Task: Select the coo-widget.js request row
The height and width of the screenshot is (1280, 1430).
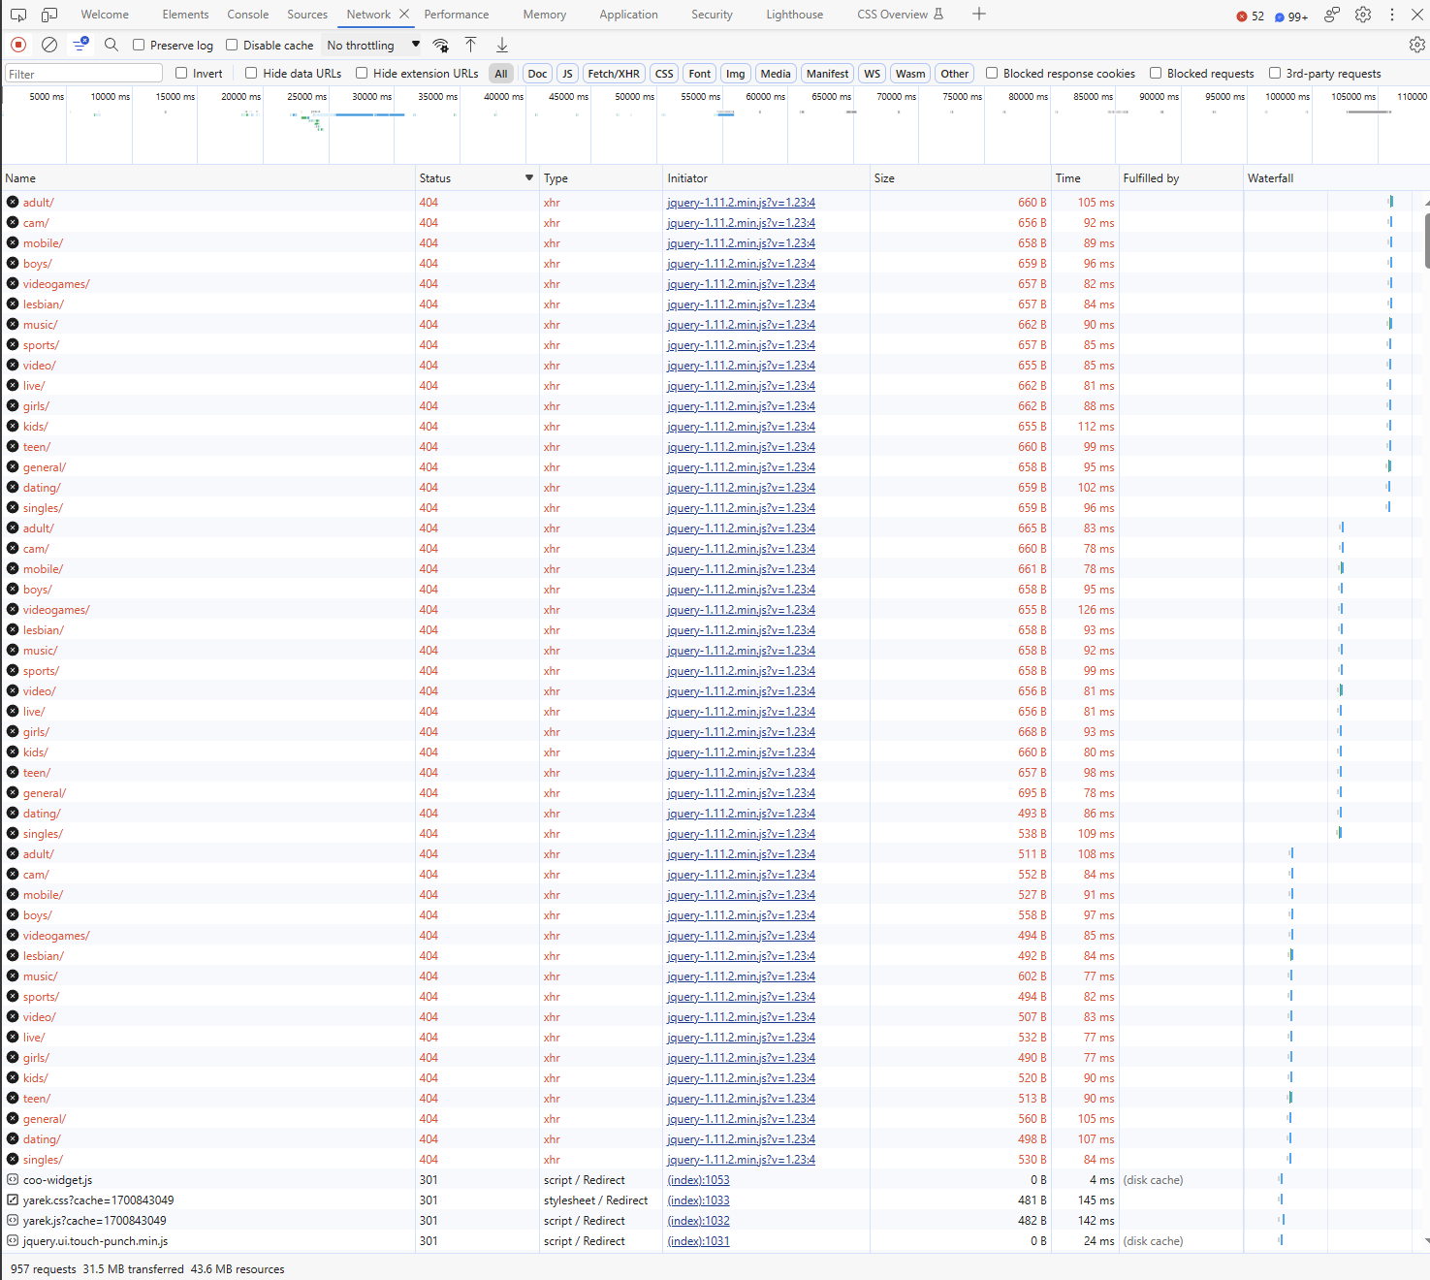Action: 715,1180
